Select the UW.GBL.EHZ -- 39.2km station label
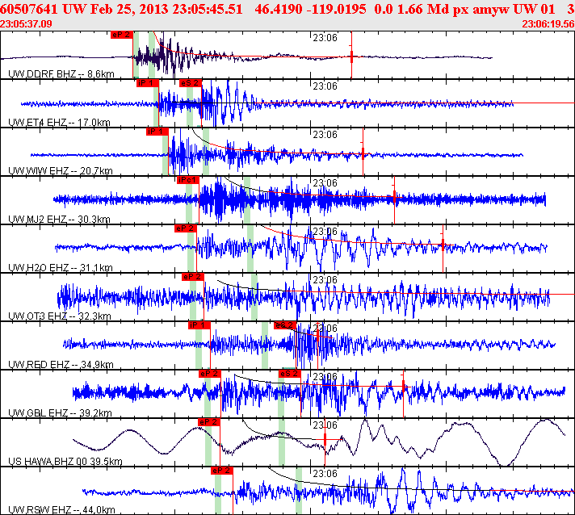 [60, 412]
